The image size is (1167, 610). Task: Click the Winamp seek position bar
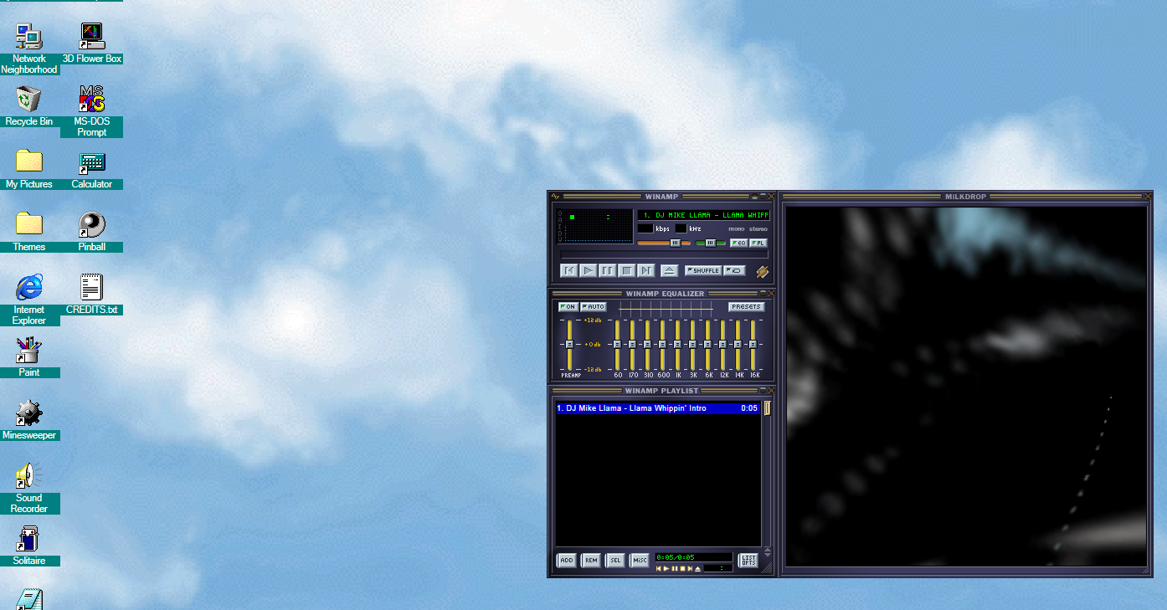click(x=664, y=254)
